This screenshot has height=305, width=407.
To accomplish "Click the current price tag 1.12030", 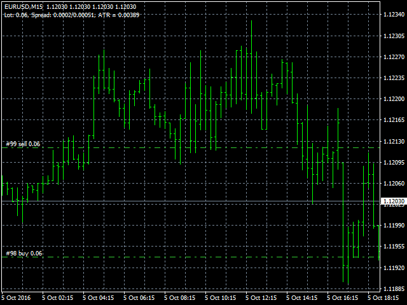I will pos(393,201).
